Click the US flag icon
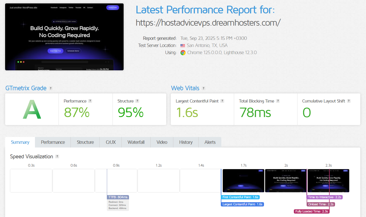The height and width of the screenshot is (217, 366). 183,46
